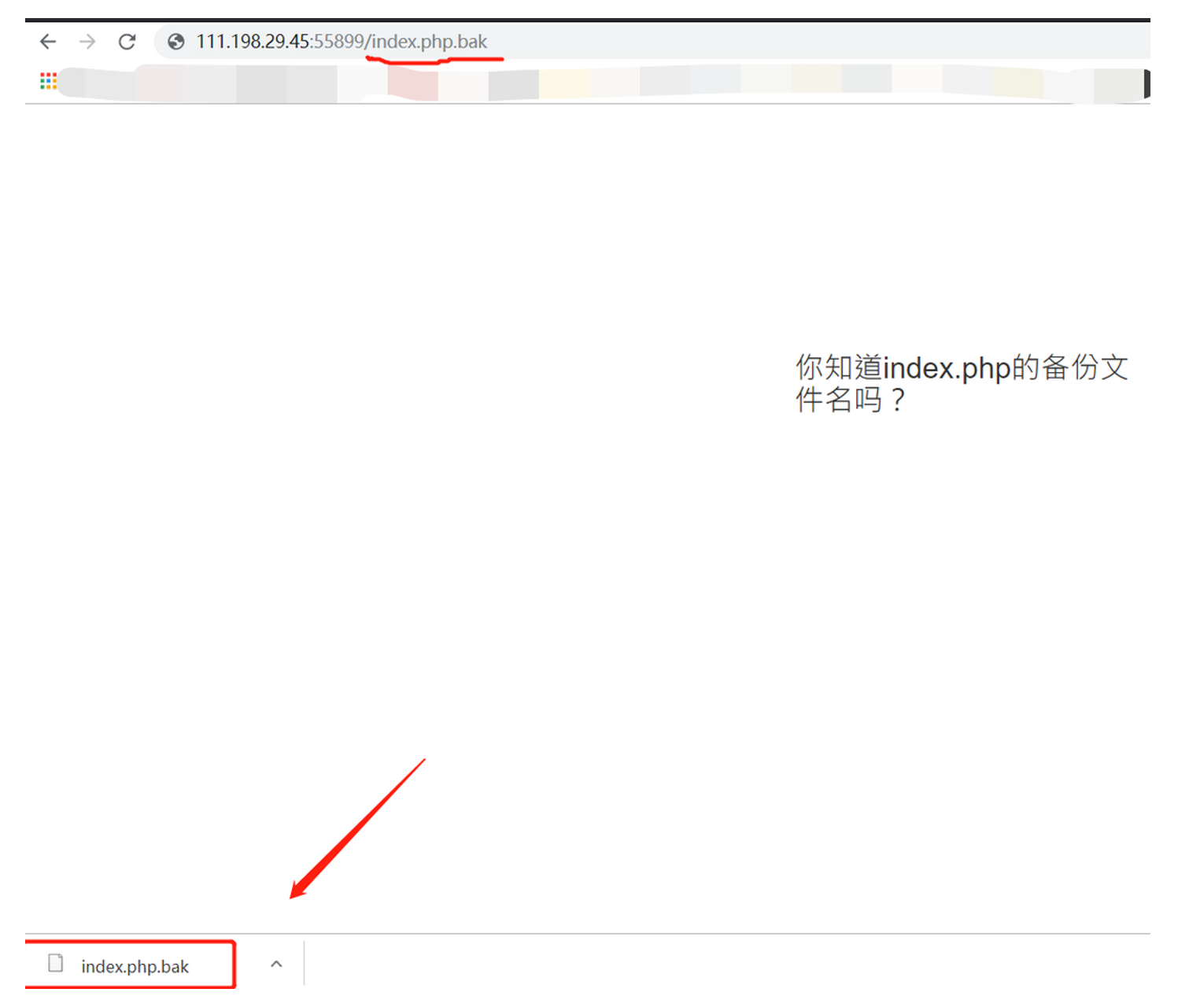Open the Apps grid icon in bookmarks bar
Image resolution: width=1178 pixels, height=1007 pixels.
tap(48, 81)
